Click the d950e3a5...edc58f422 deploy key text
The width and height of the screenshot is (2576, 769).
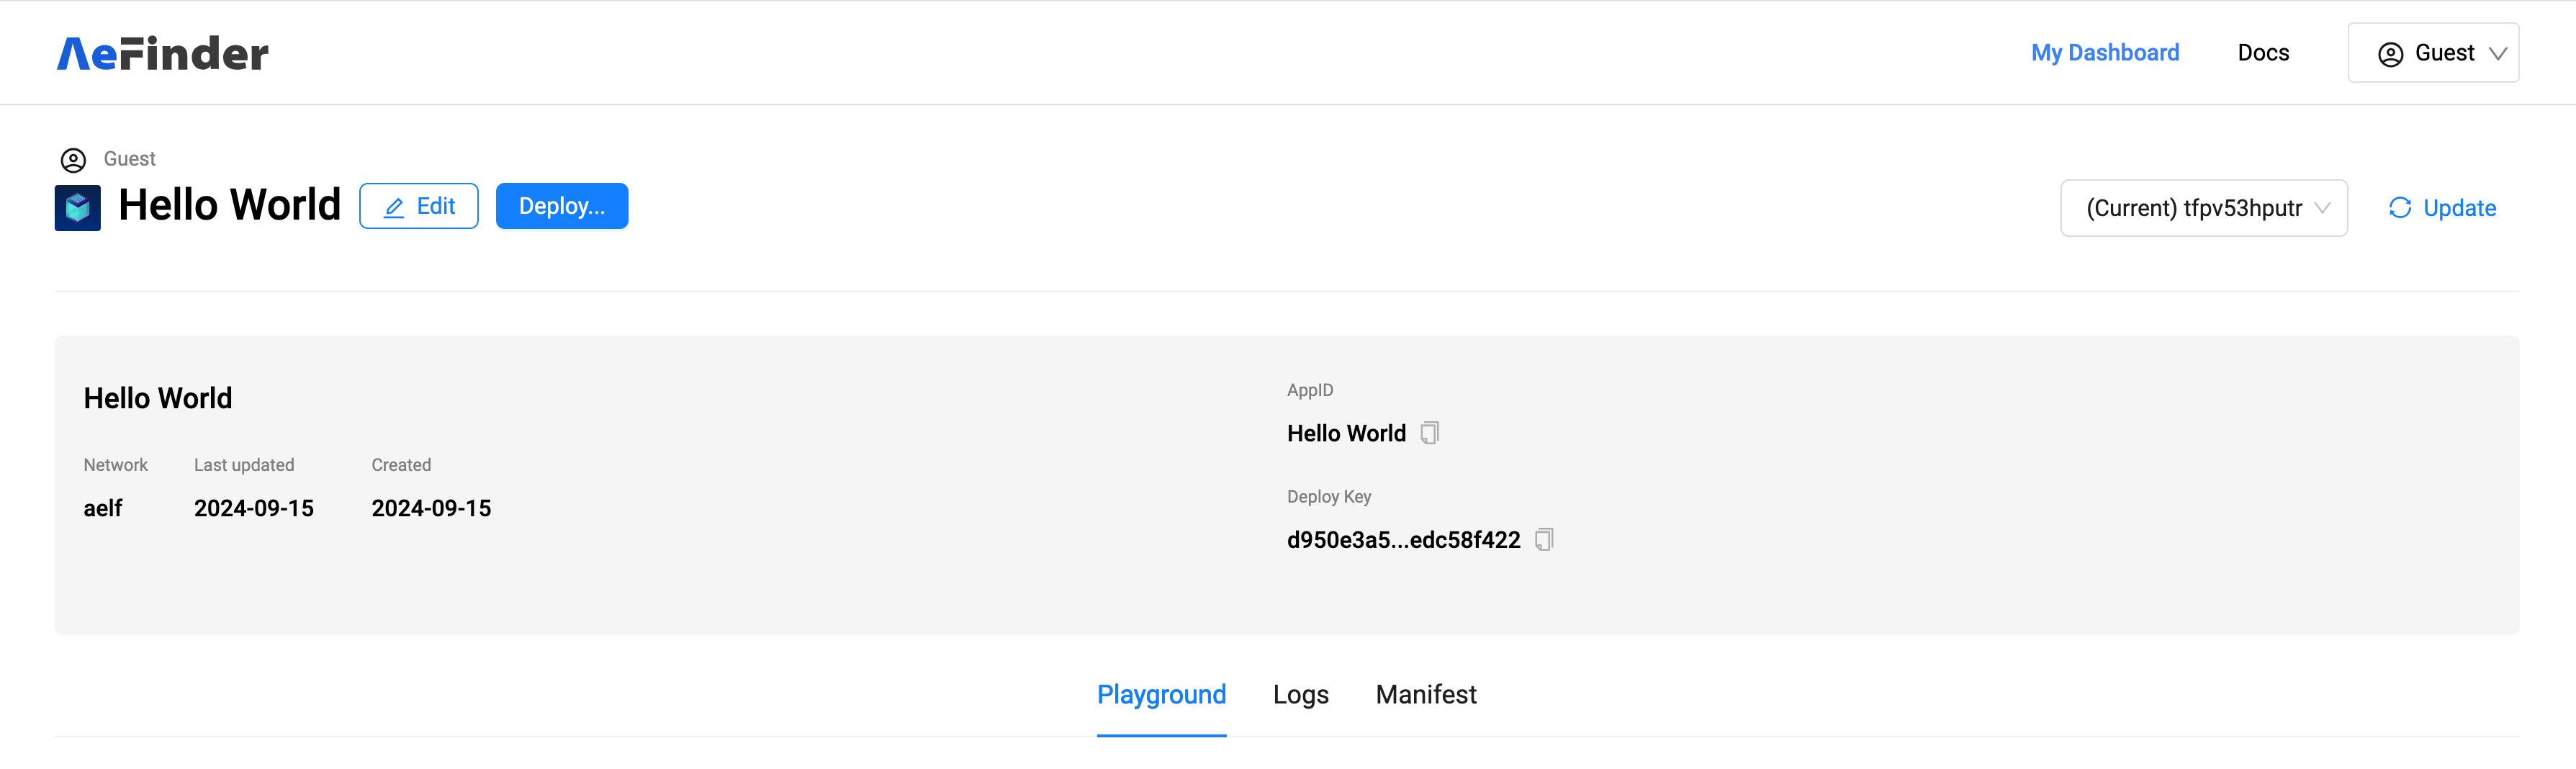[x=1402, y=540]
